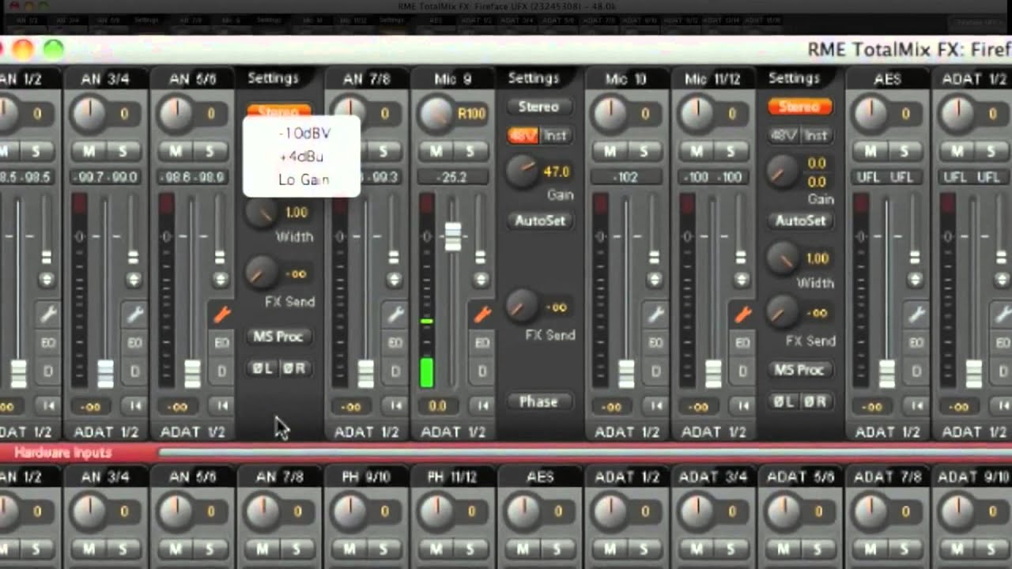Solo the Mic 10 input channel
The width and height of the screenshot is (1012, 569).
644,151
